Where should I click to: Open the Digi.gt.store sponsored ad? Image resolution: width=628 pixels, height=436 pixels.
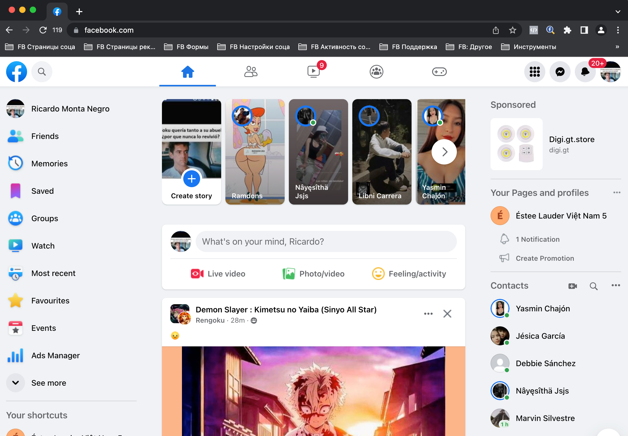[556, 144]
